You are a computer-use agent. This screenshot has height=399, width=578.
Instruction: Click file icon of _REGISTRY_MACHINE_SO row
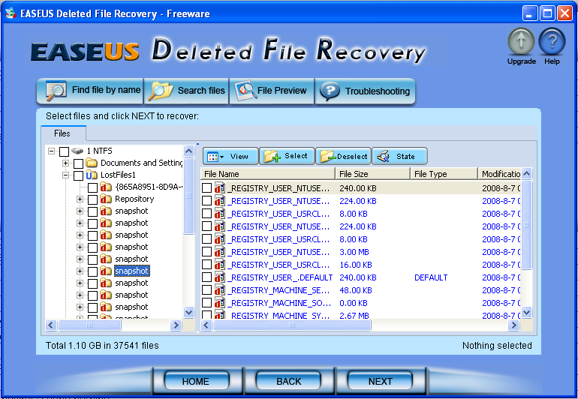[220, 303]
